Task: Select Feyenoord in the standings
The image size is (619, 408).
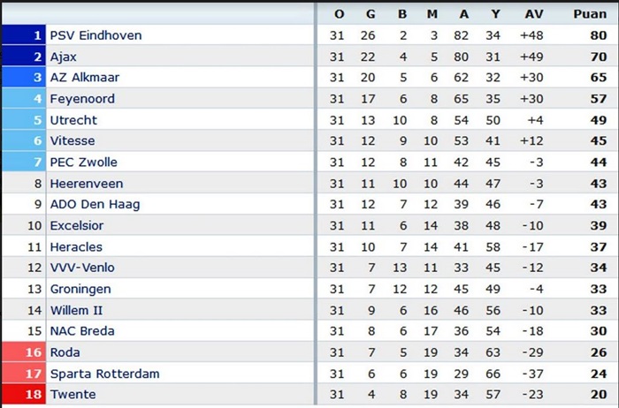Action: coord(82,99)
